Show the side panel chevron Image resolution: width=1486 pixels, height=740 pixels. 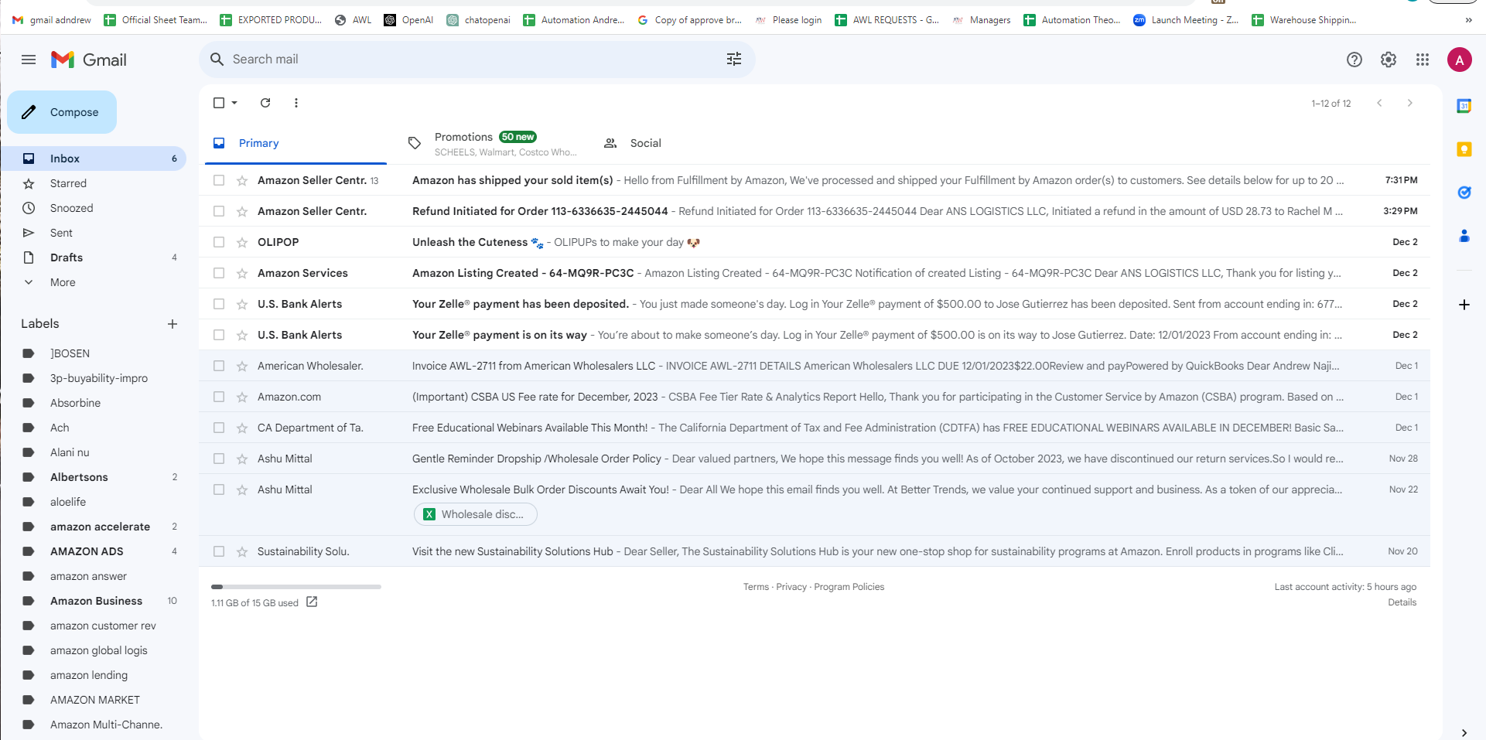[1464, 732]
